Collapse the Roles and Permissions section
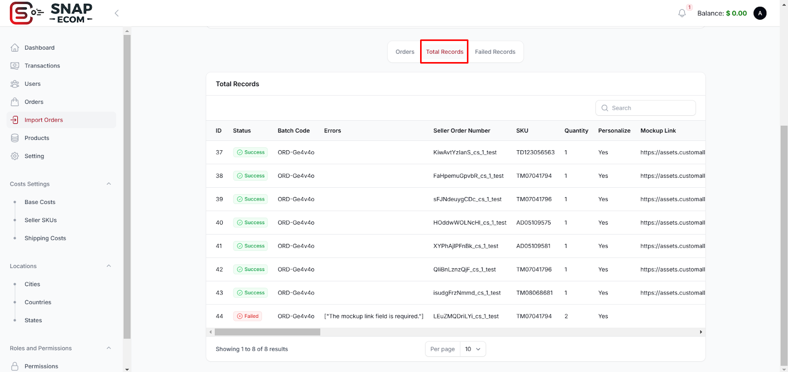The height and width of the screenshot is (372, 788). coord(109,348)
